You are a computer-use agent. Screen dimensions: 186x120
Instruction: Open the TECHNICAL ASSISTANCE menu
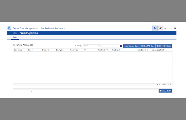click(29, 33)
